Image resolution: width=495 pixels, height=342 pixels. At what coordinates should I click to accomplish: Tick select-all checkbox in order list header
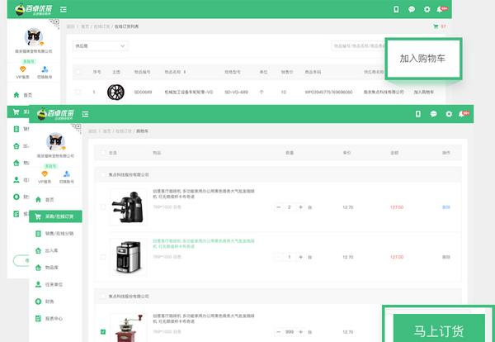click(x=78, y=72)
